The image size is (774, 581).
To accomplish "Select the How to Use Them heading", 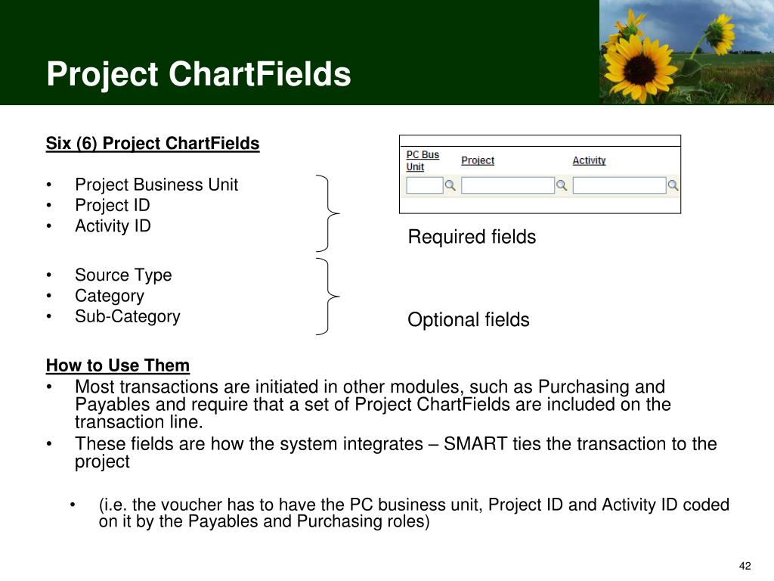I will click(117, 365).
